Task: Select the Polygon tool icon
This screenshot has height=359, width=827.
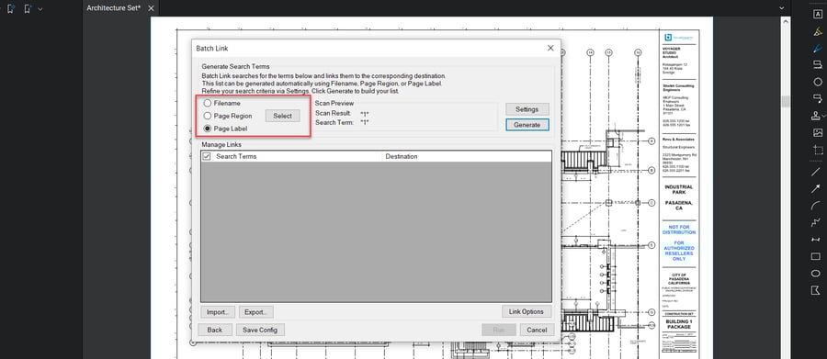Action: 816,290
